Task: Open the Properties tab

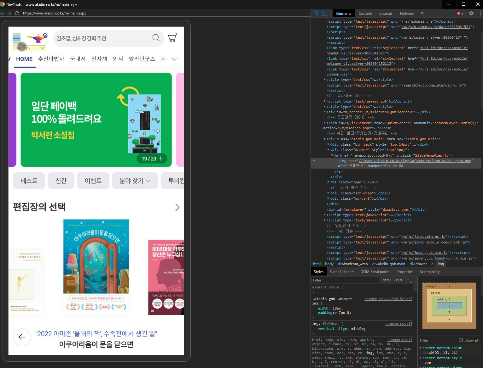Action: (405, 272)
